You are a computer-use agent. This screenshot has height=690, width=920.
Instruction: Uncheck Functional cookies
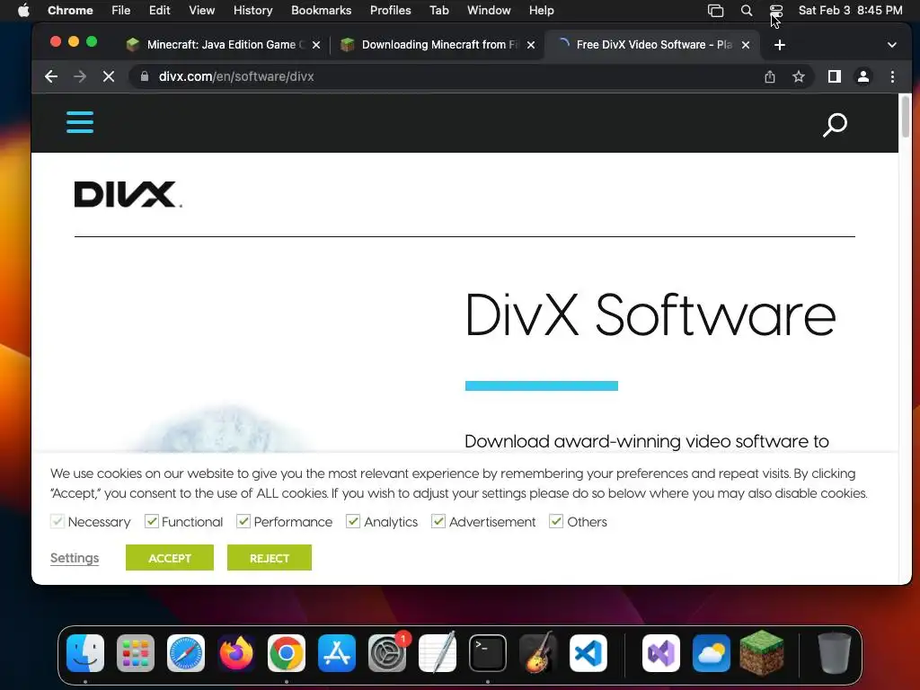coord(151,521)
